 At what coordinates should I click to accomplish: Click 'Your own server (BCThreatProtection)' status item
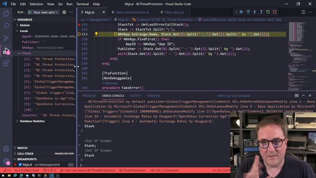coord(88,170)
